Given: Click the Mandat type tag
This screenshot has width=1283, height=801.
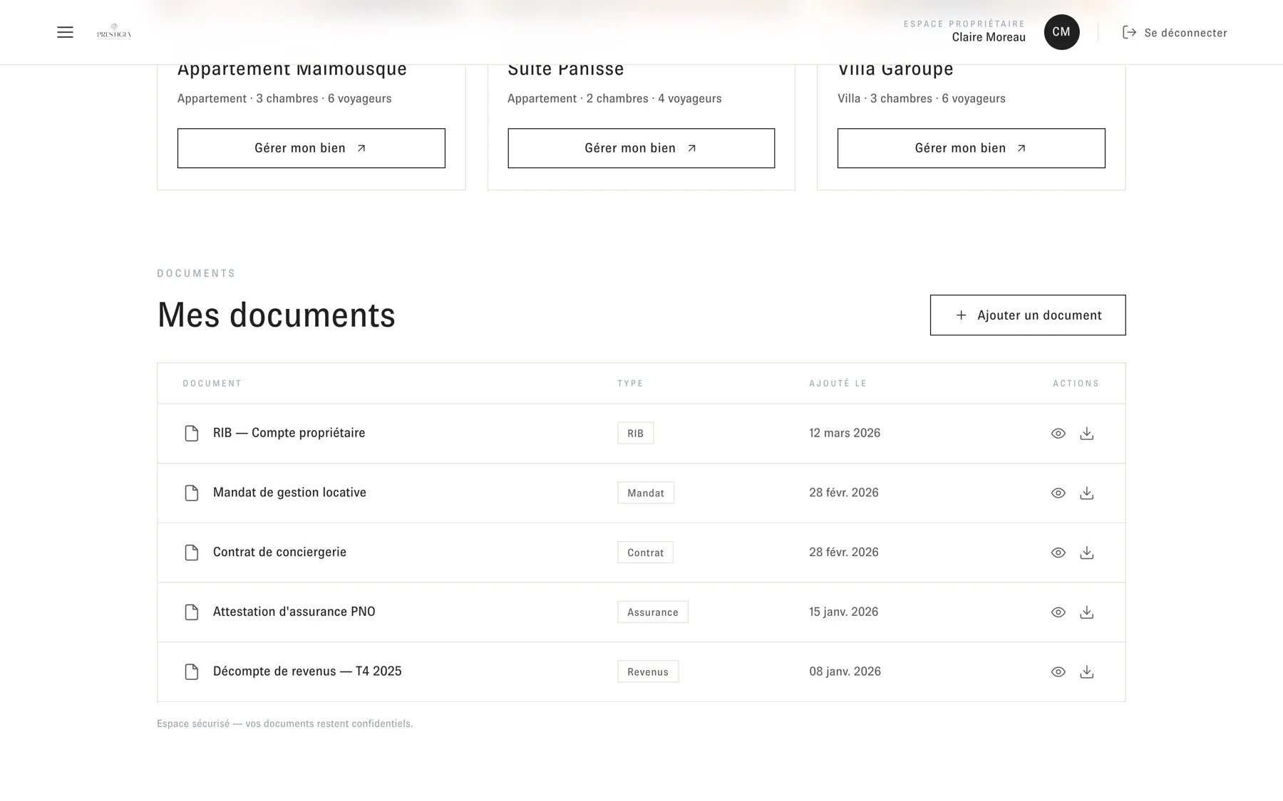Looking at the screenshot, I should click(645, 493).
